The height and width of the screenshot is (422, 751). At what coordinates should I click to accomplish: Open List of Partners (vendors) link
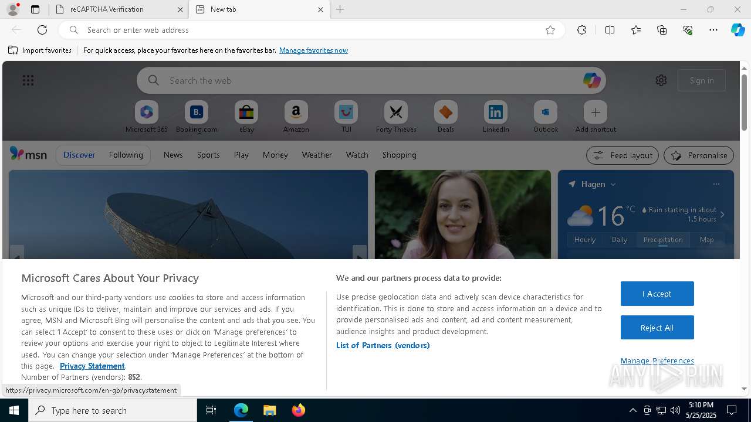click(383, 345)
